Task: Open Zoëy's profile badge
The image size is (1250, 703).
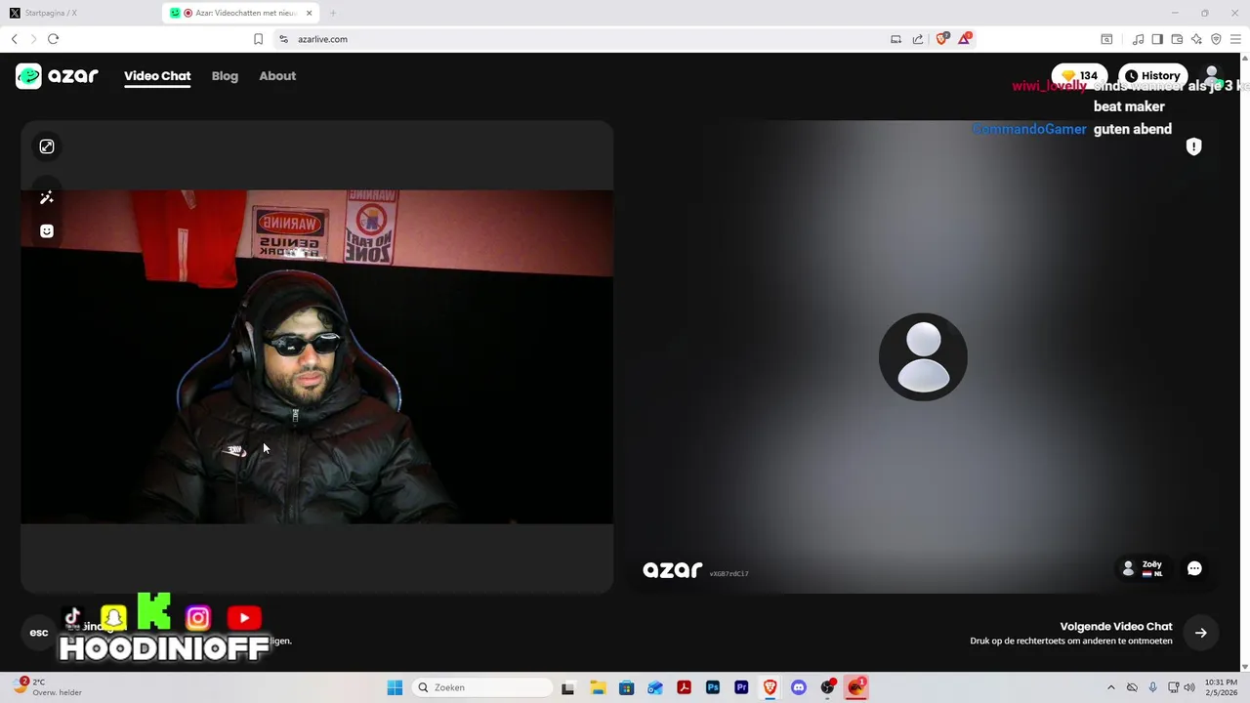Action: 1144,568
